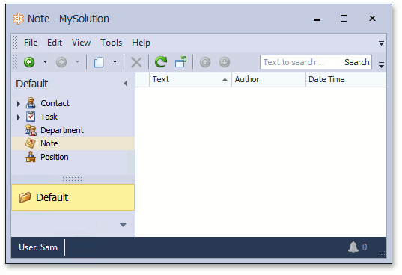This screenshot has height=275, width=402.
Task: Click the navigation pane splitter grip
Action: [x=73, y=179]
